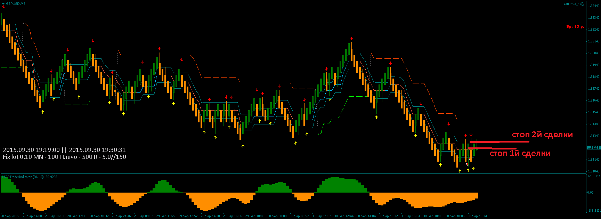Click the '30 Sep 18:00' time axis label
The image size is (601, 219).
433,216
